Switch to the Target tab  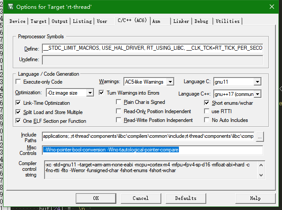tap(38, 21)
